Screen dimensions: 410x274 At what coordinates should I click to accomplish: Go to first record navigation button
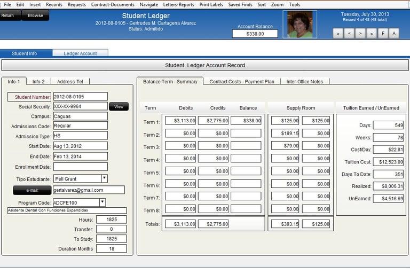[338, 34]
